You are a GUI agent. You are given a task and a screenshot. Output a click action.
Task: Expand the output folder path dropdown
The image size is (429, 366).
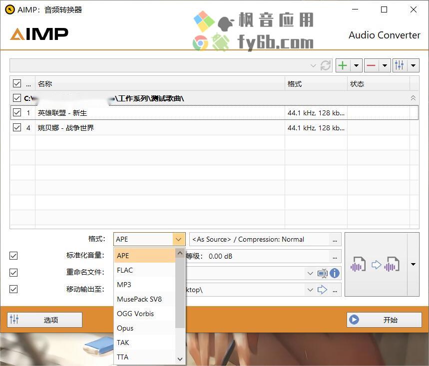[310, 290]
